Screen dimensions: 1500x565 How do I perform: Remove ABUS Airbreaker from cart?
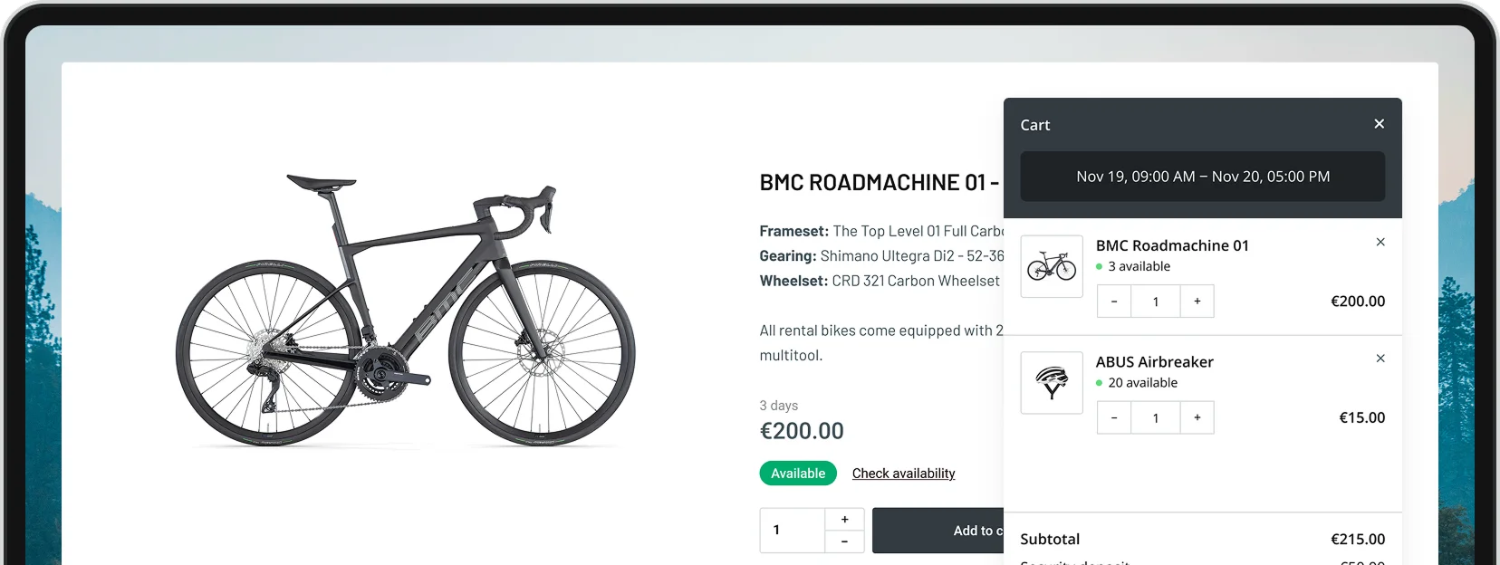pyautogui.click(x=1380, y=359)
